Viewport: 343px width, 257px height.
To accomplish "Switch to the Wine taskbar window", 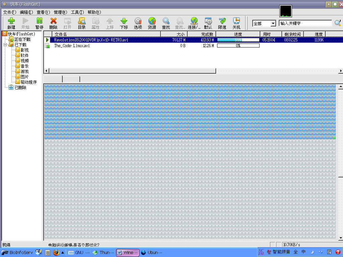I will pyautogui.click(x=128, y=252).
